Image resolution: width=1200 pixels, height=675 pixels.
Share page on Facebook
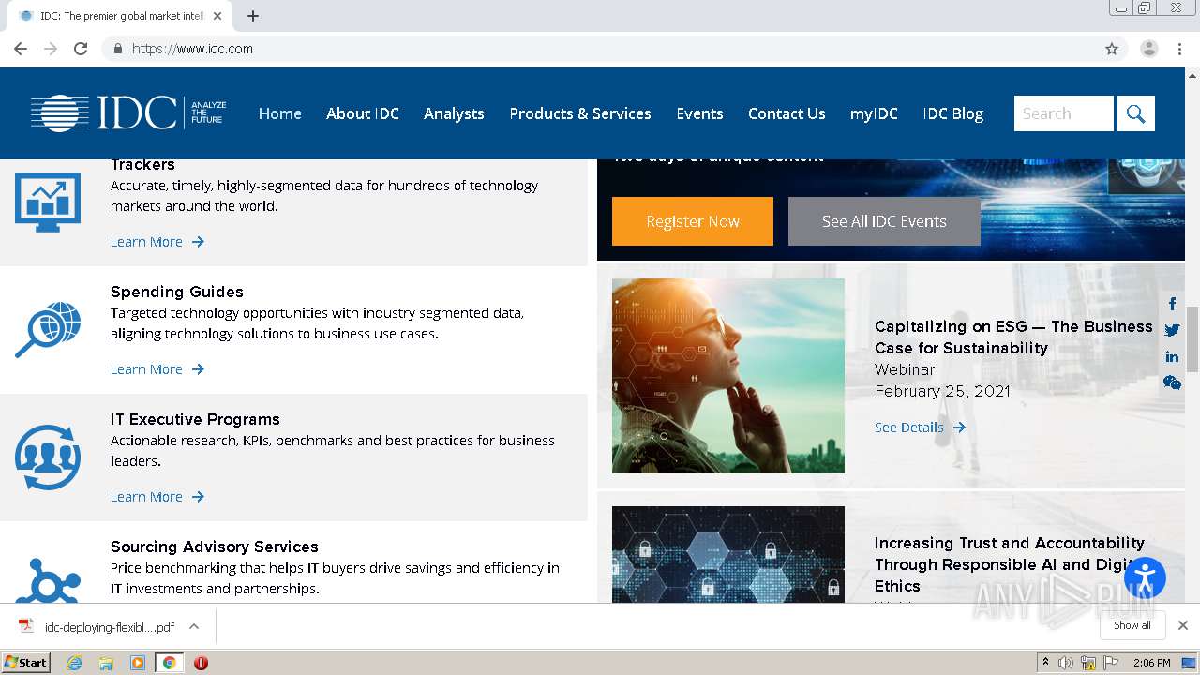pos(1172,304)
